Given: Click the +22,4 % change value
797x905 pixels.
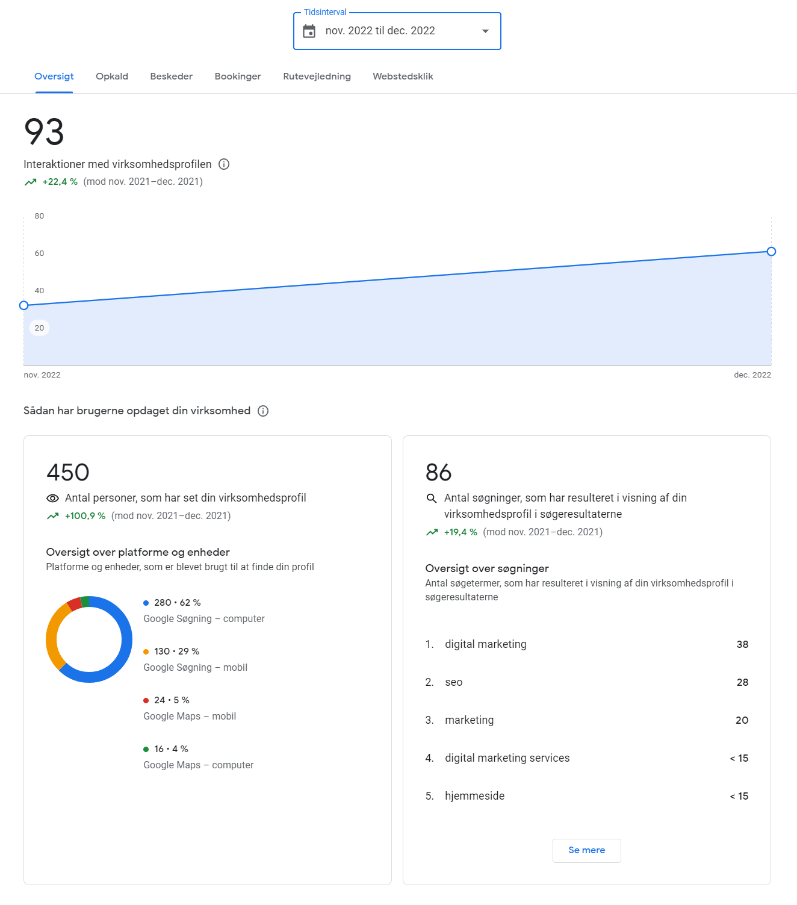Looking at the screenshot, I should coord(60,182).
